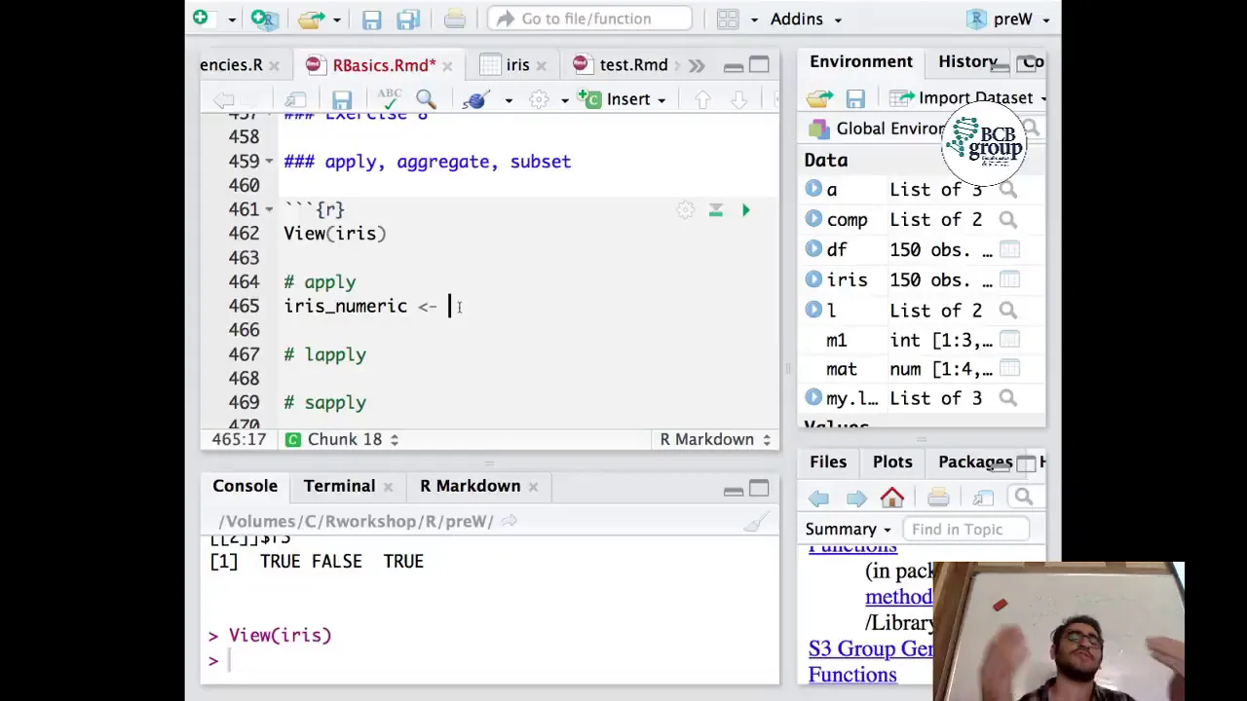Click the new file plus icon
This screenshot has height=701, width=1247.
[x=201, y=18]
